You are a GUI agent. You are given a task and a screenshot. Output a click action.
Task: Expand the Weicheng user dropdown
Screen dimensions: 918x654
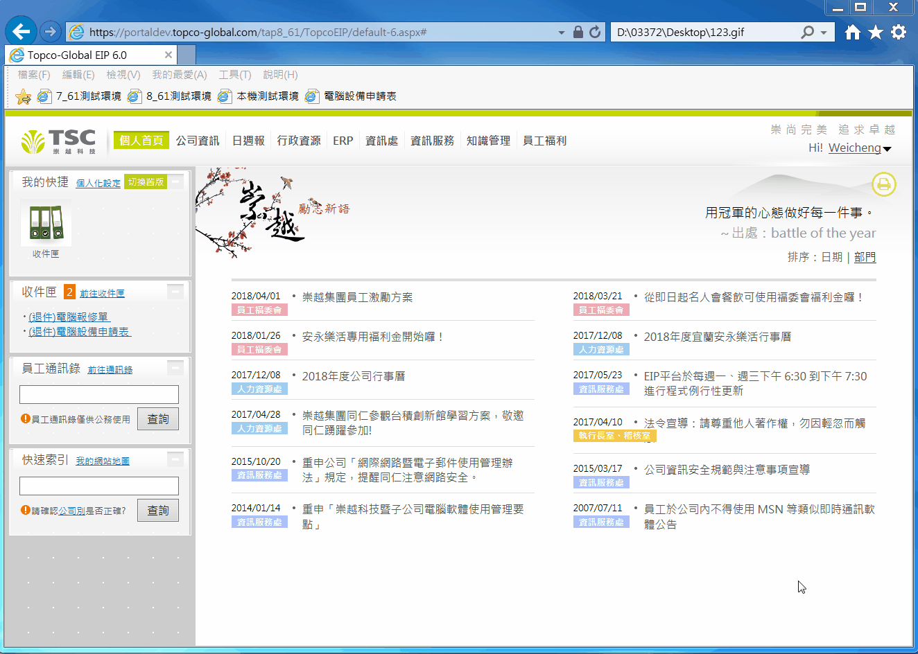pyautogui.click(x=887, y=148)
